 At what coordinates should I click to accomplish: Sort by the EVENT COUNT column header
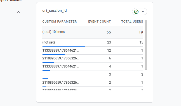[99, 21]
